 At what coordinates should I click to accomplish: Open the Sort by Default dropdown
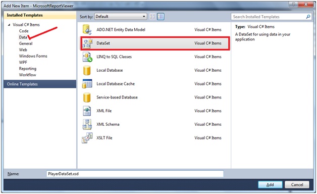(x=121, y=17)
